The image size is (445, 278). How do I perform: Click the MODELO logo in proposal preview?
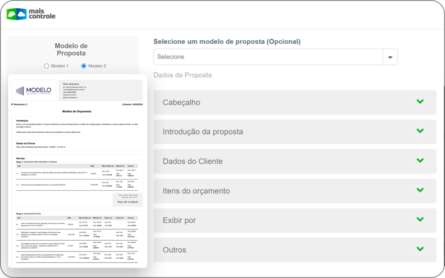point(34,90)
